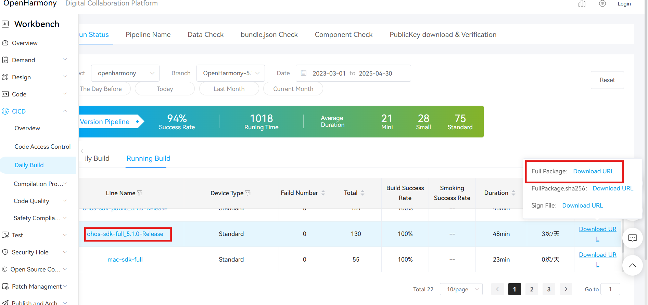Switch to the Data Check tab

206,35
